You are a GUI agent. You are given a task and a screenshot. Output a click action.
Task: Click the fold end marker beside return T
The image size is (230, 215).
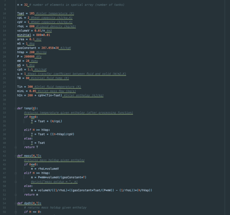coord(15,147)
